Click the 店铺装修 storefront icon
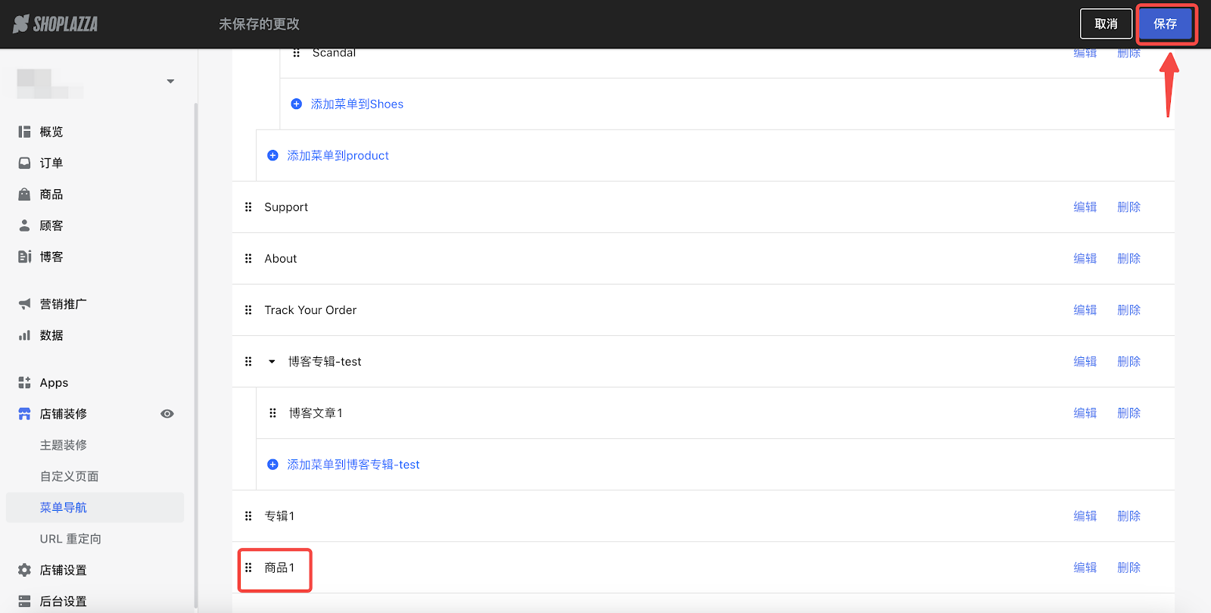Screen dimensions: 1211x613 coord(24,414)
